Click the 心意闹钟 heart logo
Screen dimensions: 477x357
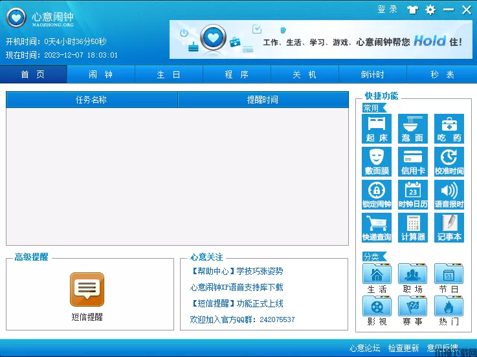(x=16, y=17)
